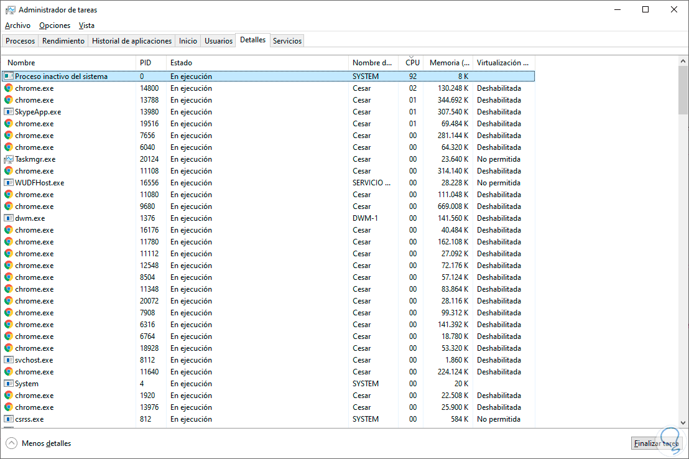This screenshot has width=689, height=459.
Task: Sort by Nombre de usuario column header
Action: 373,63
